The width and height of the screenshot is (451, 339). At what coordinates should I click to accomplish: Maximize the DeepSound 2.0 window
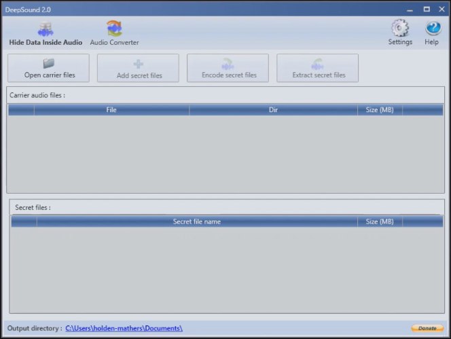click(427, 10)
